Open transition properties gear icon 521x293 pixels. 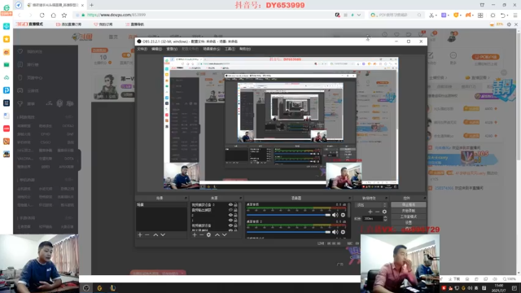(x=384, y=212)
